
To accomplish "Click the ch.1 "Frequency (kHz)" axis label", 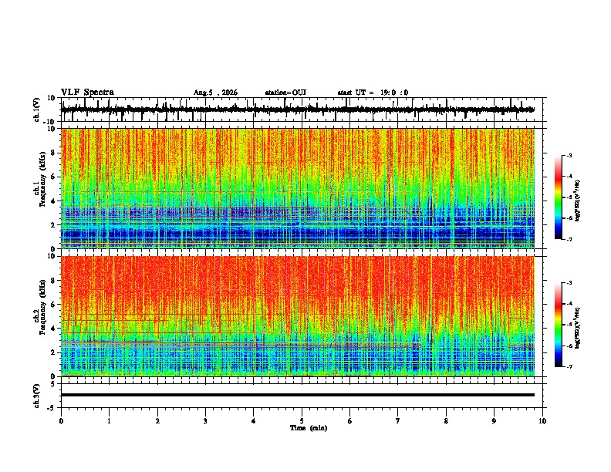I will coord(43,180).
